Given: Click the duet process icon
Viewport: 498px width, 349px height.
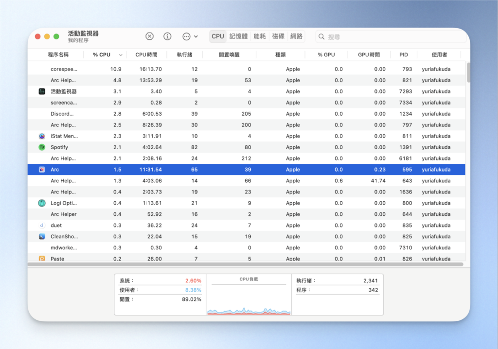Looking at the screenshot, I should 42,225.
